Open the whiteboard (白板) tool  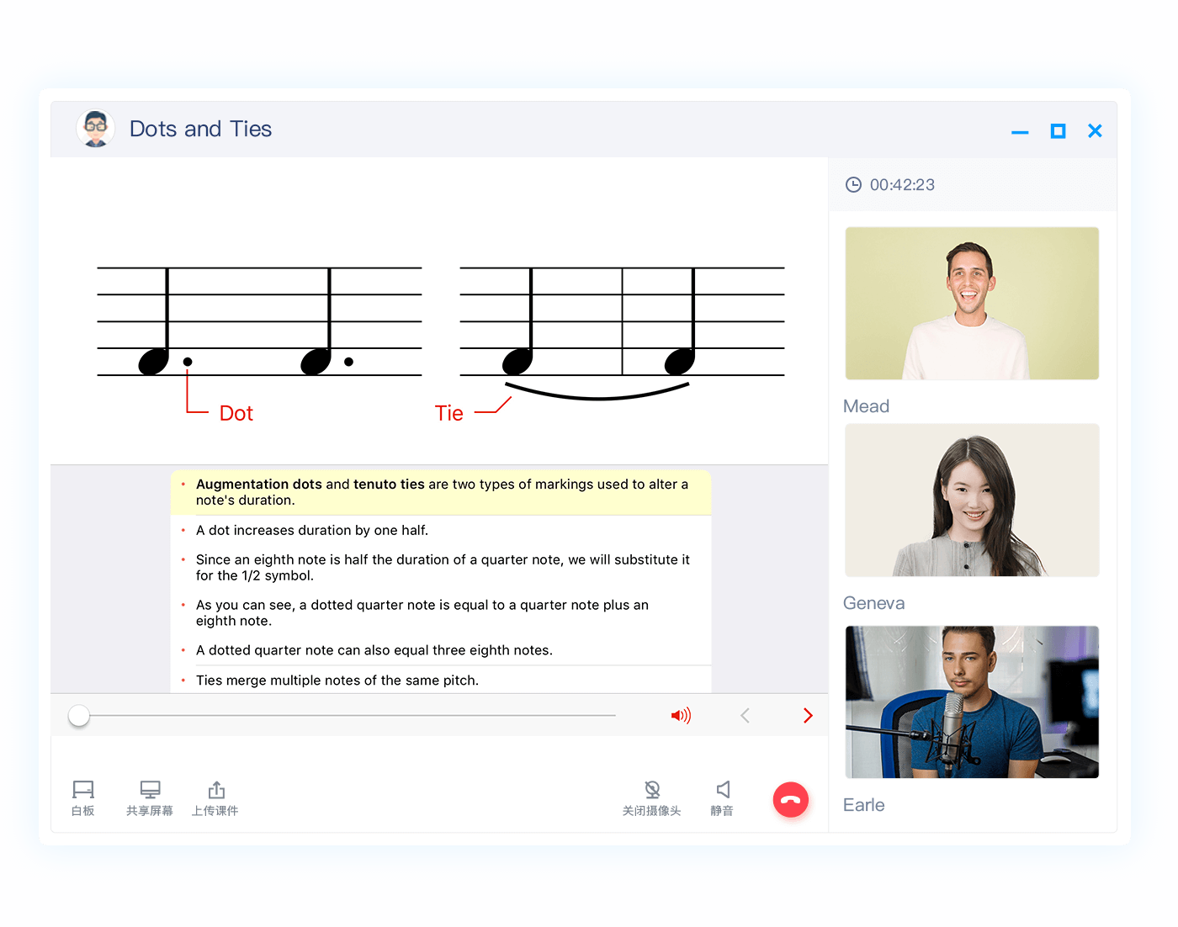pyautogui.click(x=83, y=798)
